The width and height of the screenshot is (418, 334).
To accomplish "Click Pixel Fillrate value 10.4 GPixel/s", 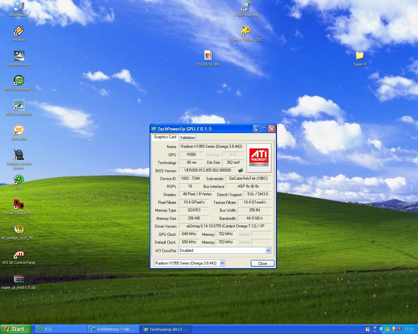I will click(x=194, y=202).
